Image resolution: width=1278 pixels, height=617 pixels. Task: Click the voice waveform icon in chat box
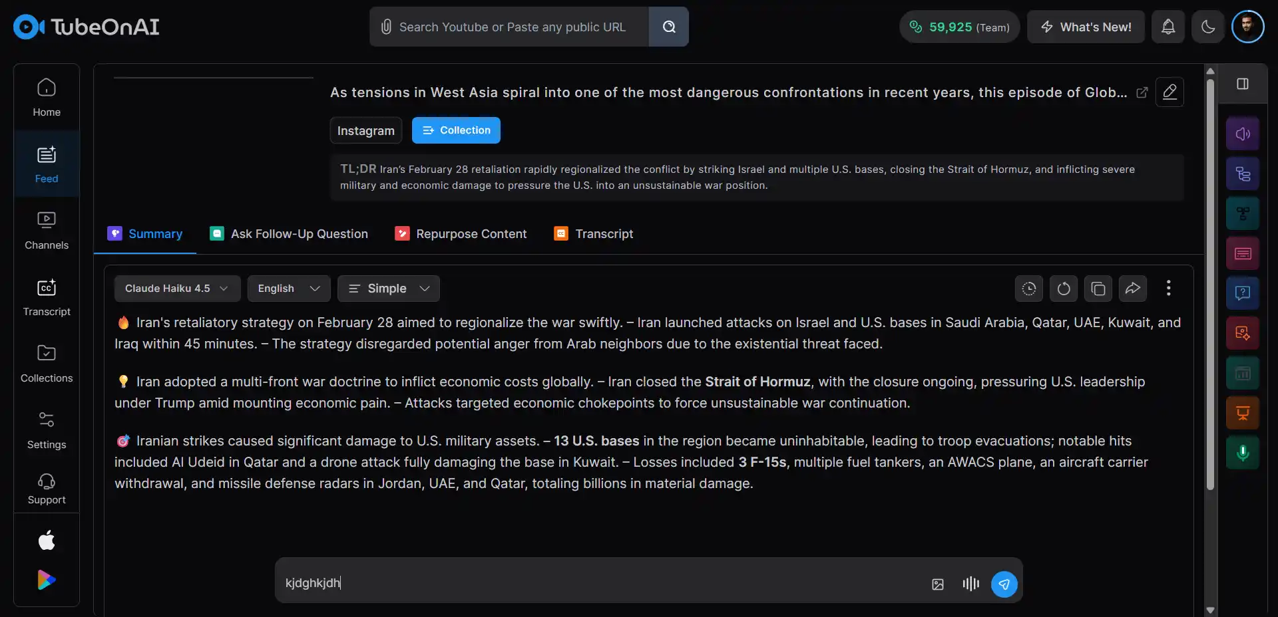(970, 584)
